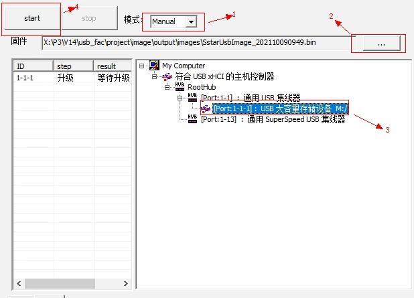This screenshot has width=414, height=298.
Task: Click the hub icon for Port:1-13
Action: [193, 119]
